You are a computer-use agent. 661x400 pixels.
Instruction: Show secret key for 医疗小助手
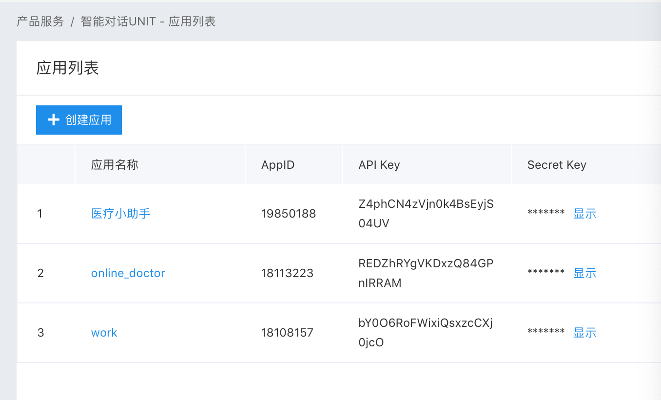[x=584, y=214]
